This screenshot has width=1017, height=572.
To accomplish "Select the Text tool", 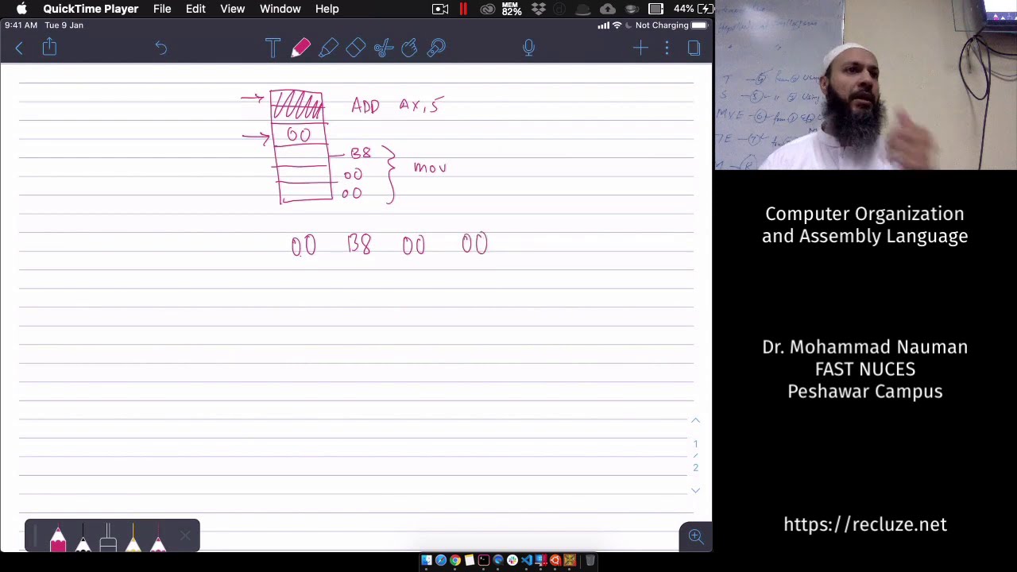I will pos(273,48).
